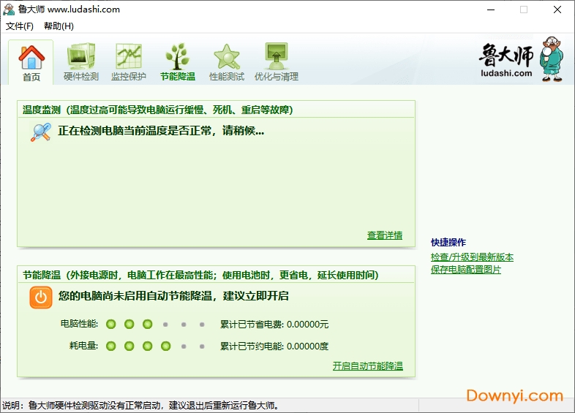Click 保存电脑配置图片 save config link

point(466,270)
